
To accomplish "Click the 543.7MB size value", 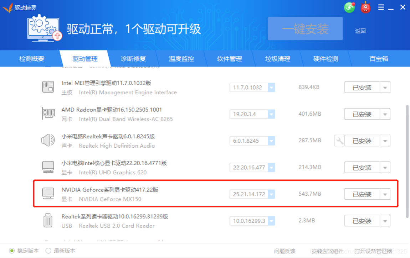I will pyautogui.click(x=310, y=194).
